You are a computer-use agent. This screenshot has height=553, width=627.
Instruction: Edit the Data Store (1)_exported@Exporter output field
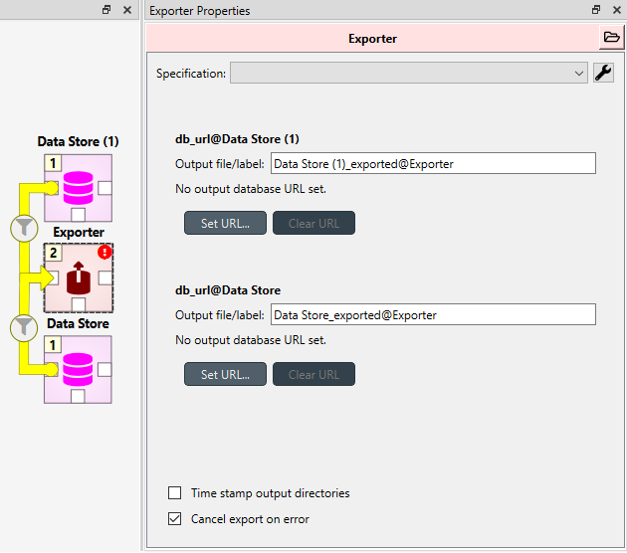433,163
